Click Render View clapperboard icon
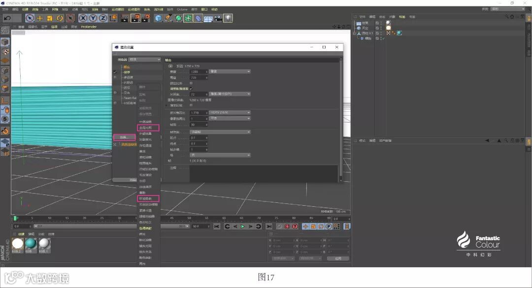 pos(125,18)
